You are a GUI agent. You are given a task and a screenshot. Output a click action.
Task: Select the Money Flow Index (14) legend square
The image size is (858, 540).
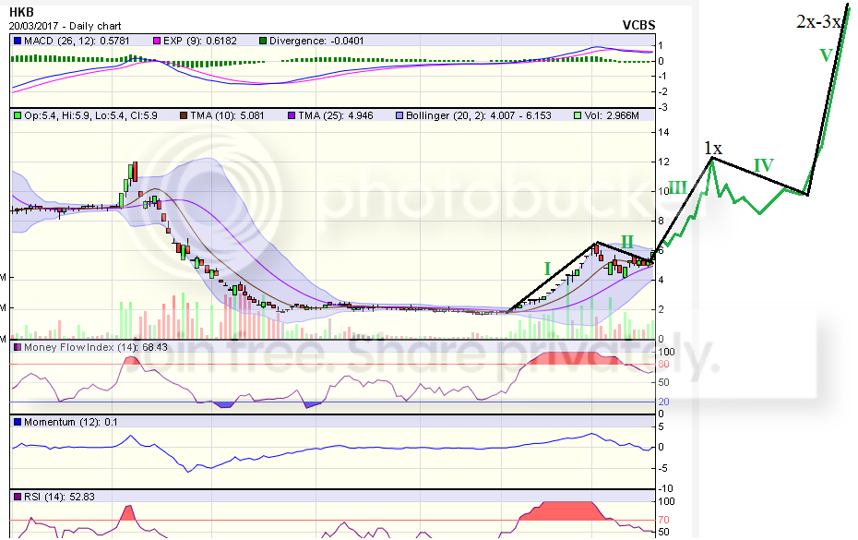[17, 347]
